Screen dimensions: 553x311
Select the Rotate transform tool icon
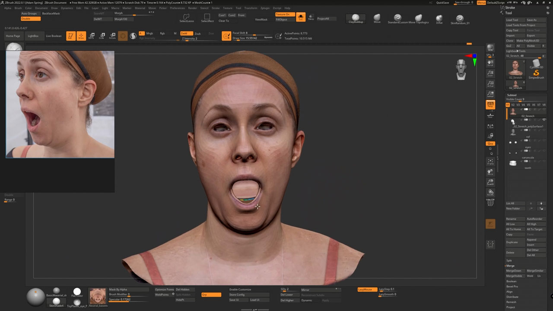pyautogui.click(x=112, y=36)
